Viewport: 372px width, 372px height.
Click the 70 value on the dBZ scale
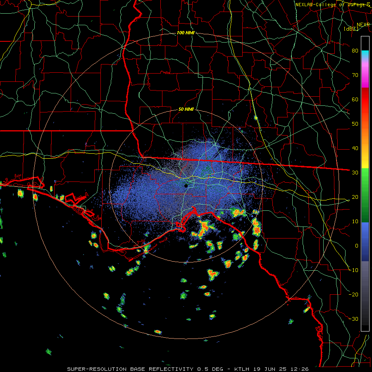click(355, 75)
